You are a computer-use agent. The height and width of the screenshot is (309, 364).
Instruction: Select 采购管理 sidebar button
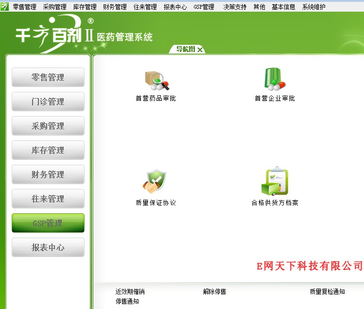[x=48, y=126]
